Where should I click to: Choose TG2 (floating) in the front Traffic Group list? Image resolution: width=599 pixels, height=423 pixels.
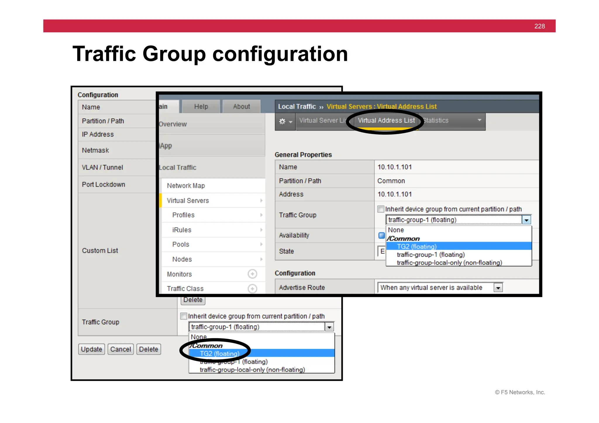coord(459,246)
